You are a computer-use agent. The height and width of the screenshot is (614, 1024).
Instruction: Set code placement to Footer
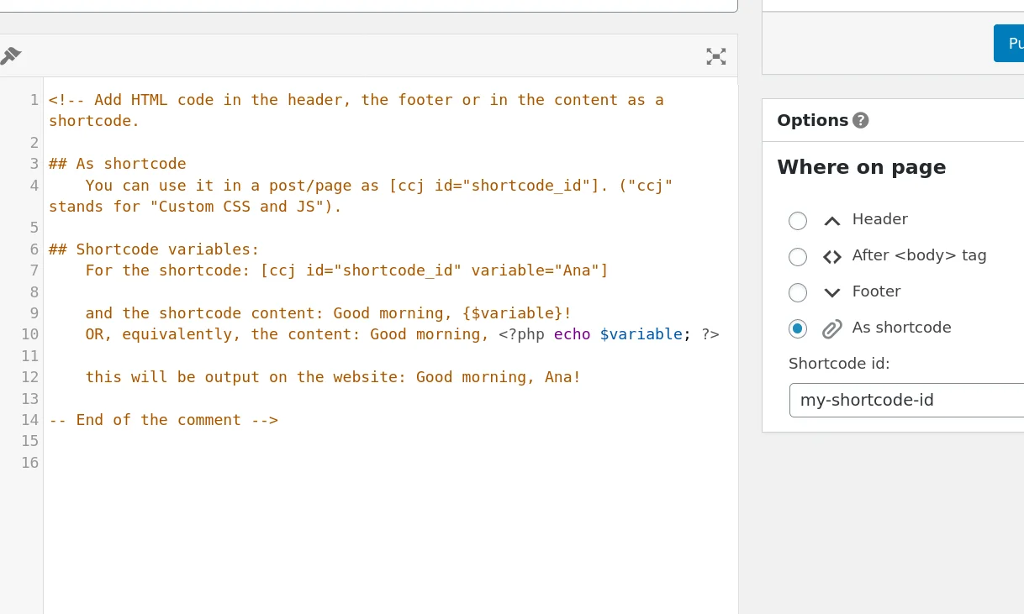[797, 292]
